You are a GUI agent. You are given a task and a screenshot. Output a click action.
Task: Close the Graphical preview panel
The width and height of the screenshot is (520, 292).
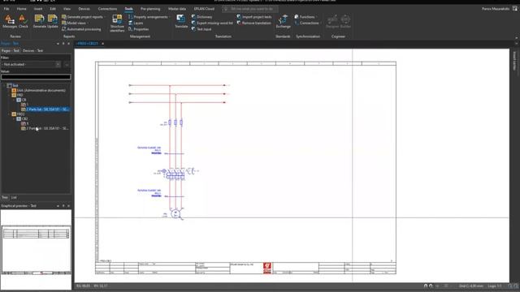(x=68, y=205)
